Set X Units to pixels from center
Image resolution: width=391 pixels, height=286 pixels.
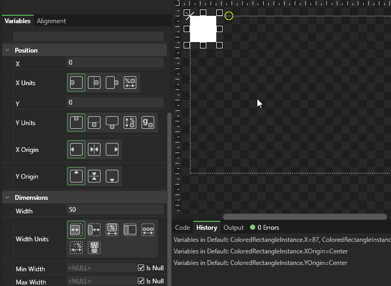point(94,83)
